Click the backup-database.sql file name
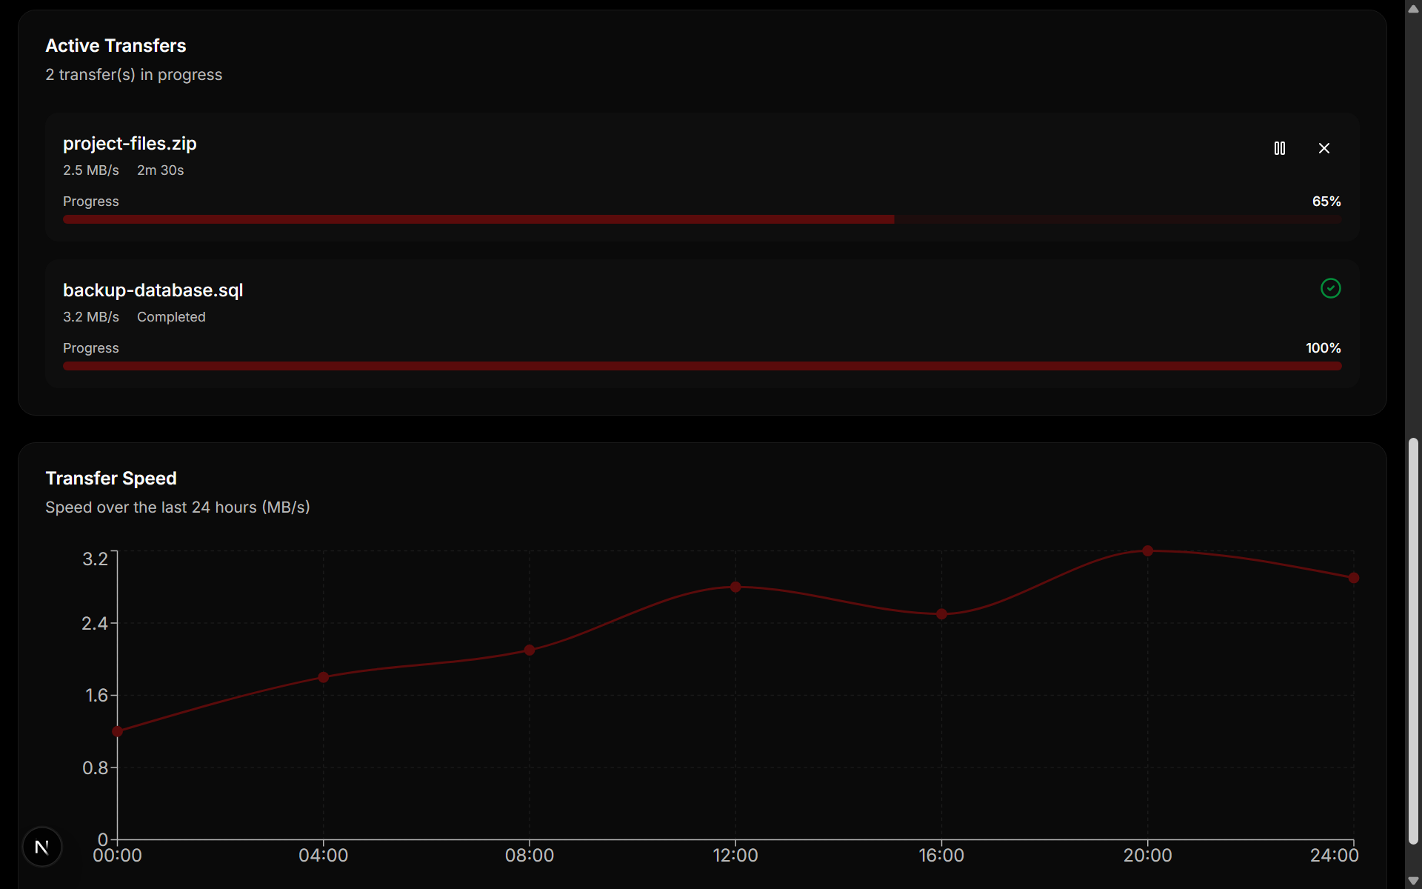1422x889 pixels. [x=153, y=290]
